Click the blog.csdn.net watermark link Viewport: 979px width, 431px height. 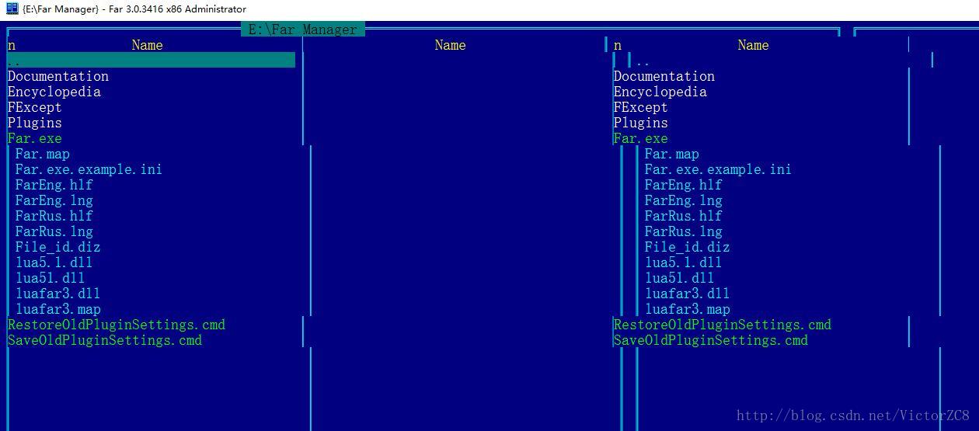[853, 415]
